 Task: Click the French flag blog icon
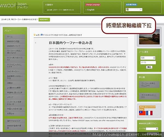tap(149, 113)
